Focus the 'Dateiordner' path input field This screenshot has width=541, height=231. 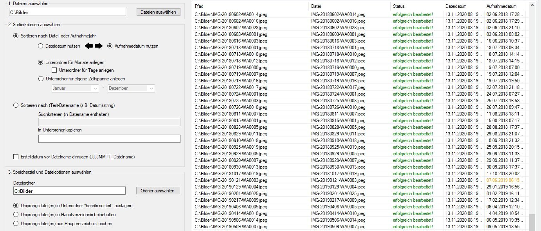(69, 191)
